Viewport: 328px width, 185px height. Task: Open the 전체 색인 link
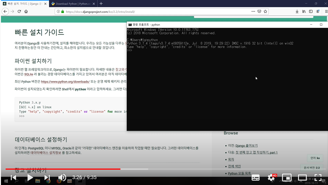(x=234, y=166)
